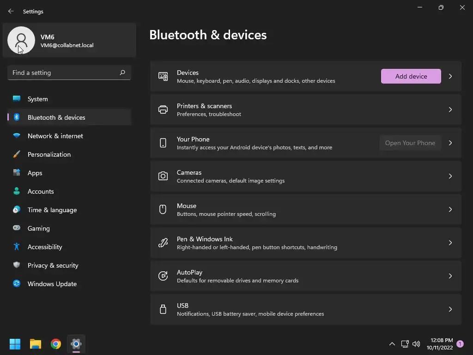The height and width of the screenshot is (355, 473).
Task: Click the Open Your Phone button
Action: point(410,143)
